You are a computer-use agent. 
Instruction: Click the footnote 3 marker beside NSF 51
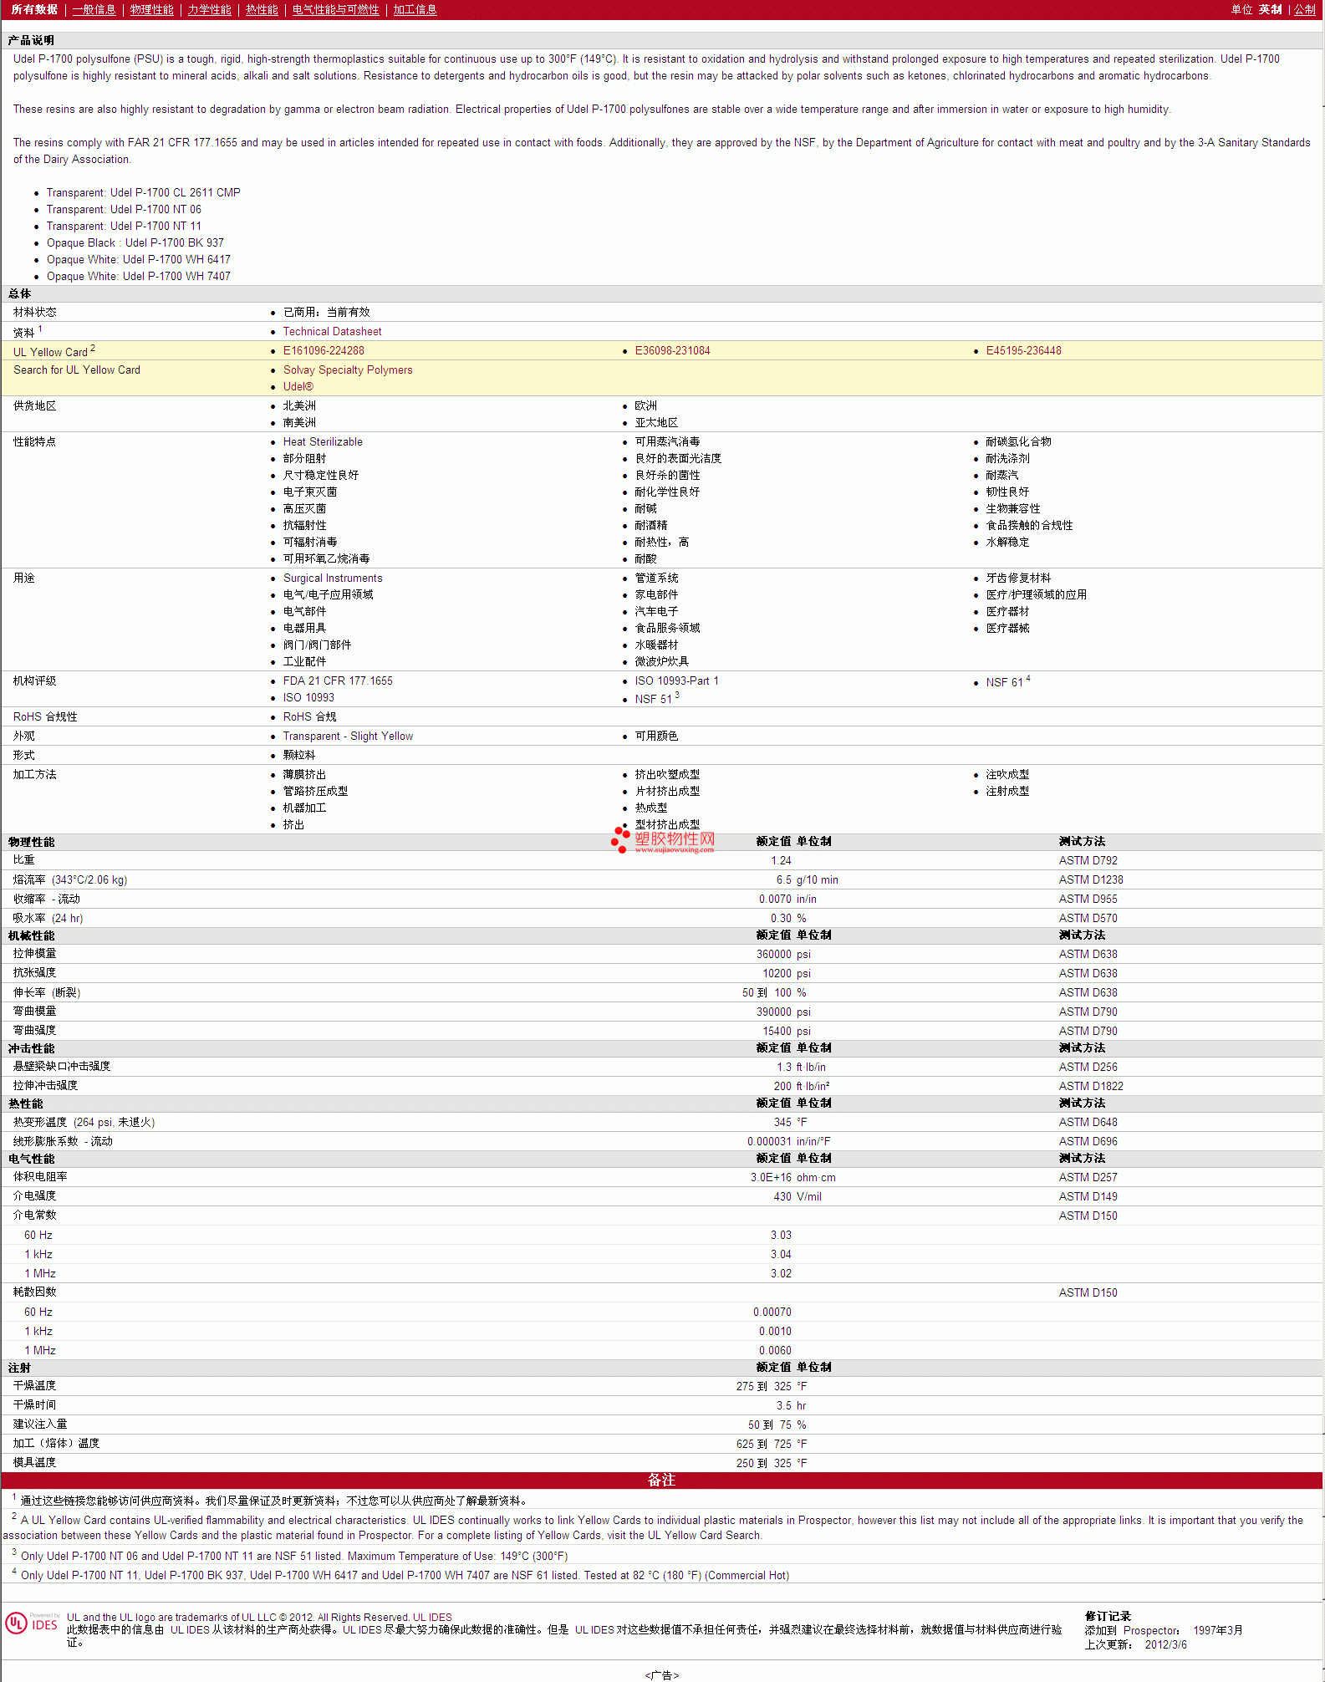tap(677, 696)
